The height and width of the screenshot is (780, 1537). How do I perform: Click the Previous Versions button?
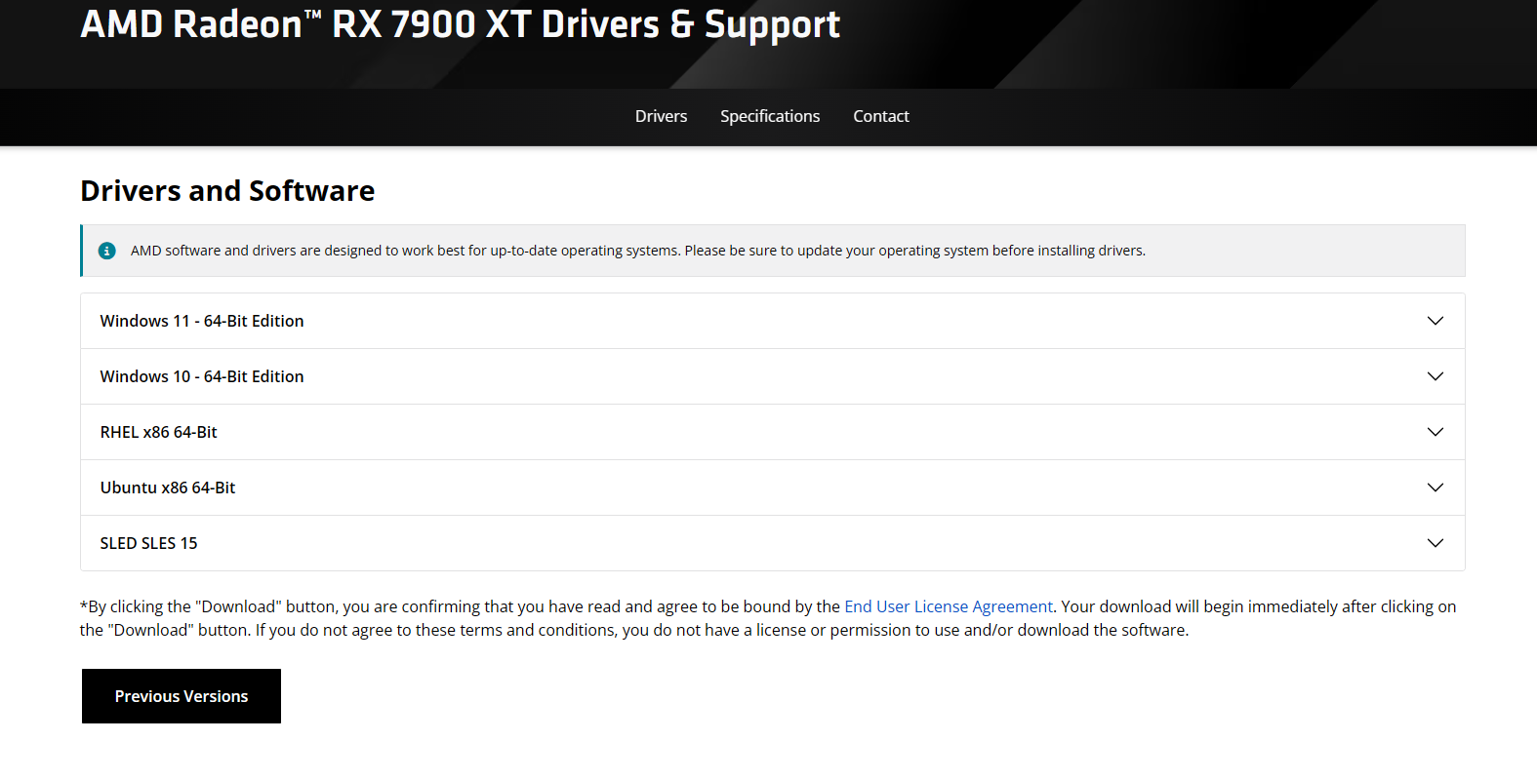click(x=182, y=696)
